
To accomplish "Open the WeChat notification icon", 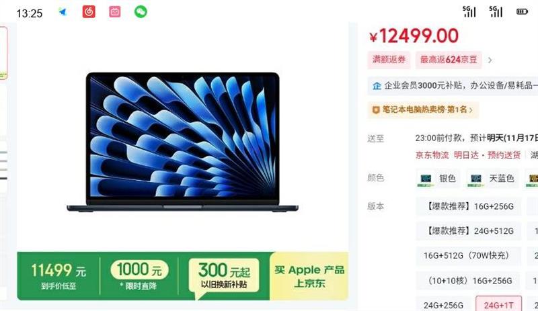I will pyautogui.click(x=141, y=12).
